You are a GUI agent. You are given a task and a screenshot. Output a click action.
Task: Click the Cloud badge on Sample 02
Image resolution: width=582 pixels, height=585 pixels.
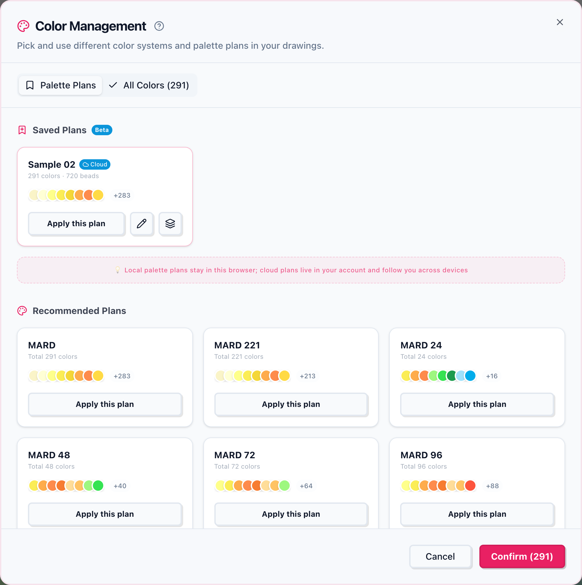(95, 164)
